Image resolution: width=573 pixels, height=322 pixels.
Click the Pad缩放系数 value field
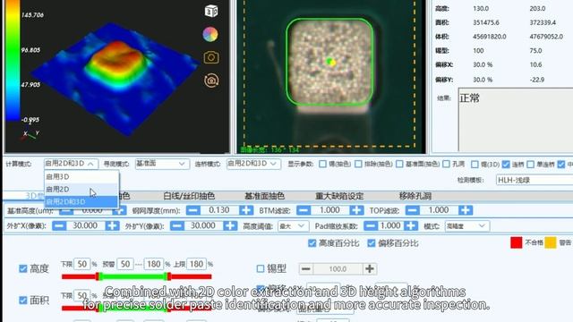390,226
